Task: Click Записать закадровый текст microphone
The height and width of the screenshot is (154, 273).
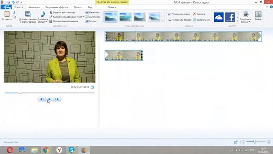Action: pos(66,17)
